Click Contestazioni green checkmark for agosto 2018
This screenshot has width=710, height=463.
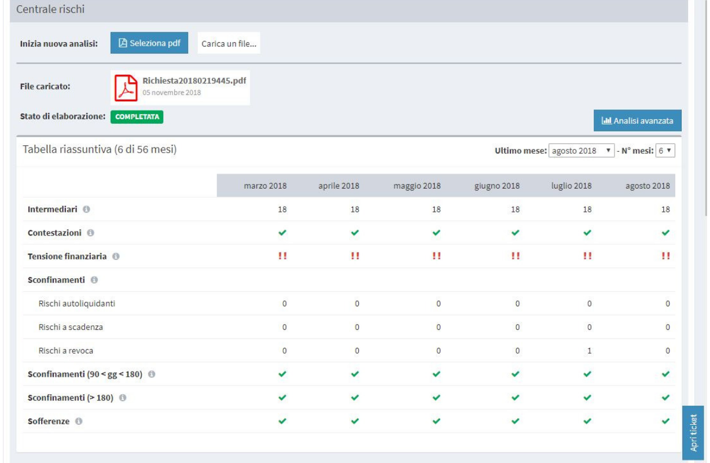[666, 233]
